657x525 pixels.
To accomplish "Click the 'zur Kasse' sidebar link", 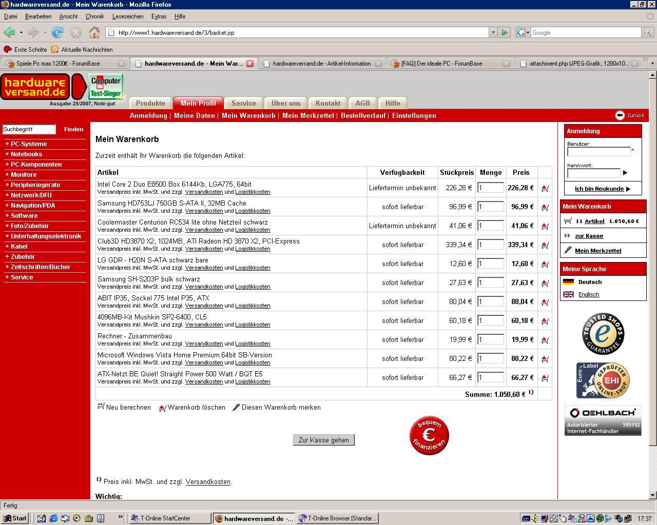I will click(x=589, y=236).
